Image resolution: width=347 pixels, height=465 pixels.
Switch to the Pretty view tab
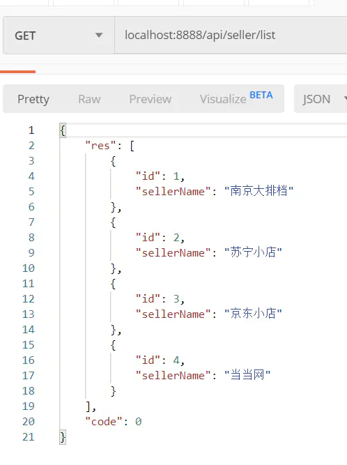click(x=33, y=99)
